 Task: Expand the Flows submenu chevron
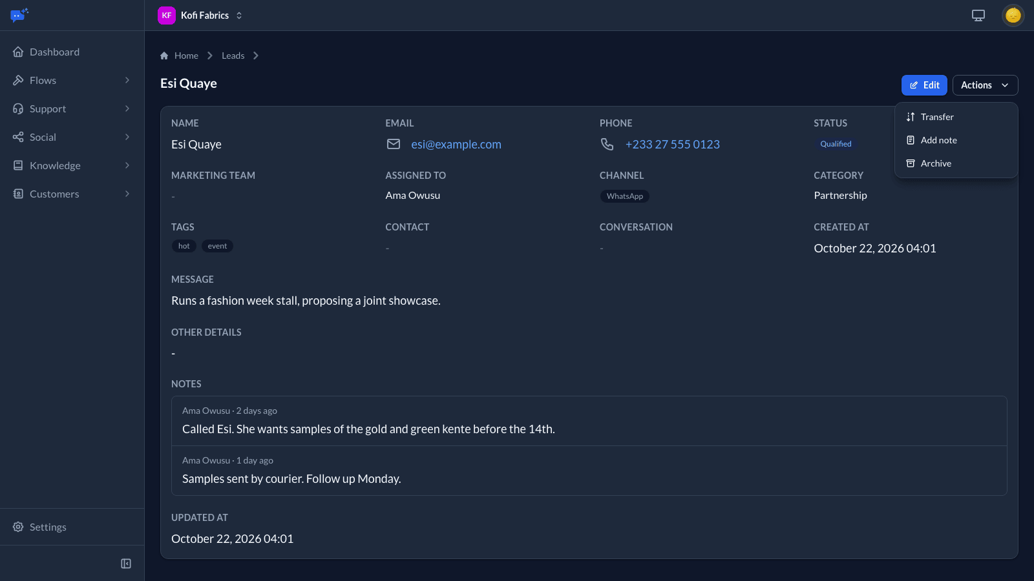click(127, 80)
